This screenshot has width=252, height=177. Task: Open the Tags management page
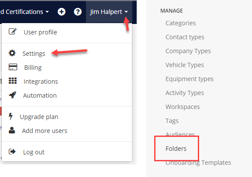172,121
